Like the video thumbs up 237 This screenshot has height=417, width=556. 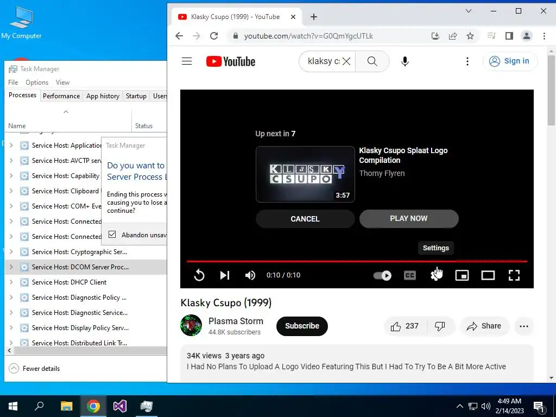coord(405,326)
